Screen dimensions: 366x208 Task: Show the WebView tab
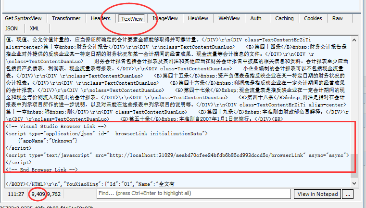click(x=229, y=18)
